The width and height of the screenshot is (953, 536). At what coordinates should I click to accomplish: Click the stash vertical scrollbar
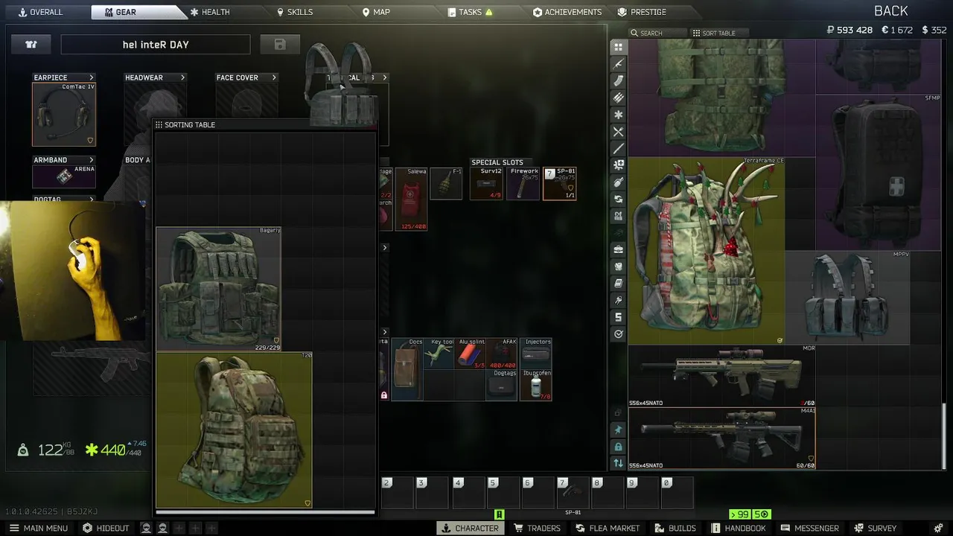coord(943,435)
